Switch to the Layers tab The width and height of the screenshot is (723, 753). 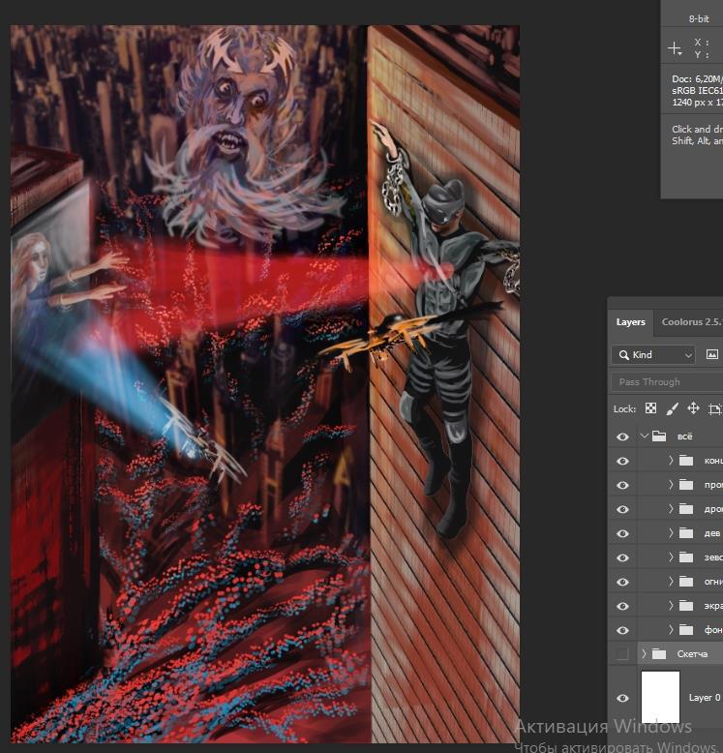[630, 322]
